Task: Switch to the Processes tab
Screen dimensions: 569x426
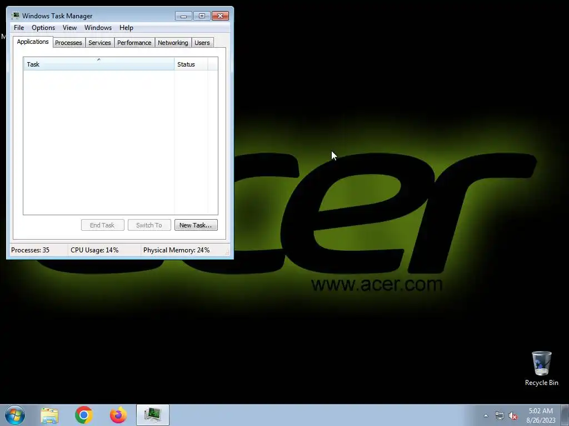Action: [x=68, y=43]
